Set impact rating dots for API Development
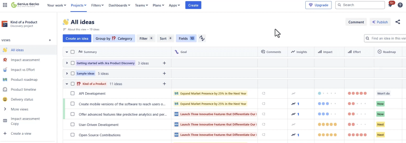The image size is (406, 143). [327, 93]
